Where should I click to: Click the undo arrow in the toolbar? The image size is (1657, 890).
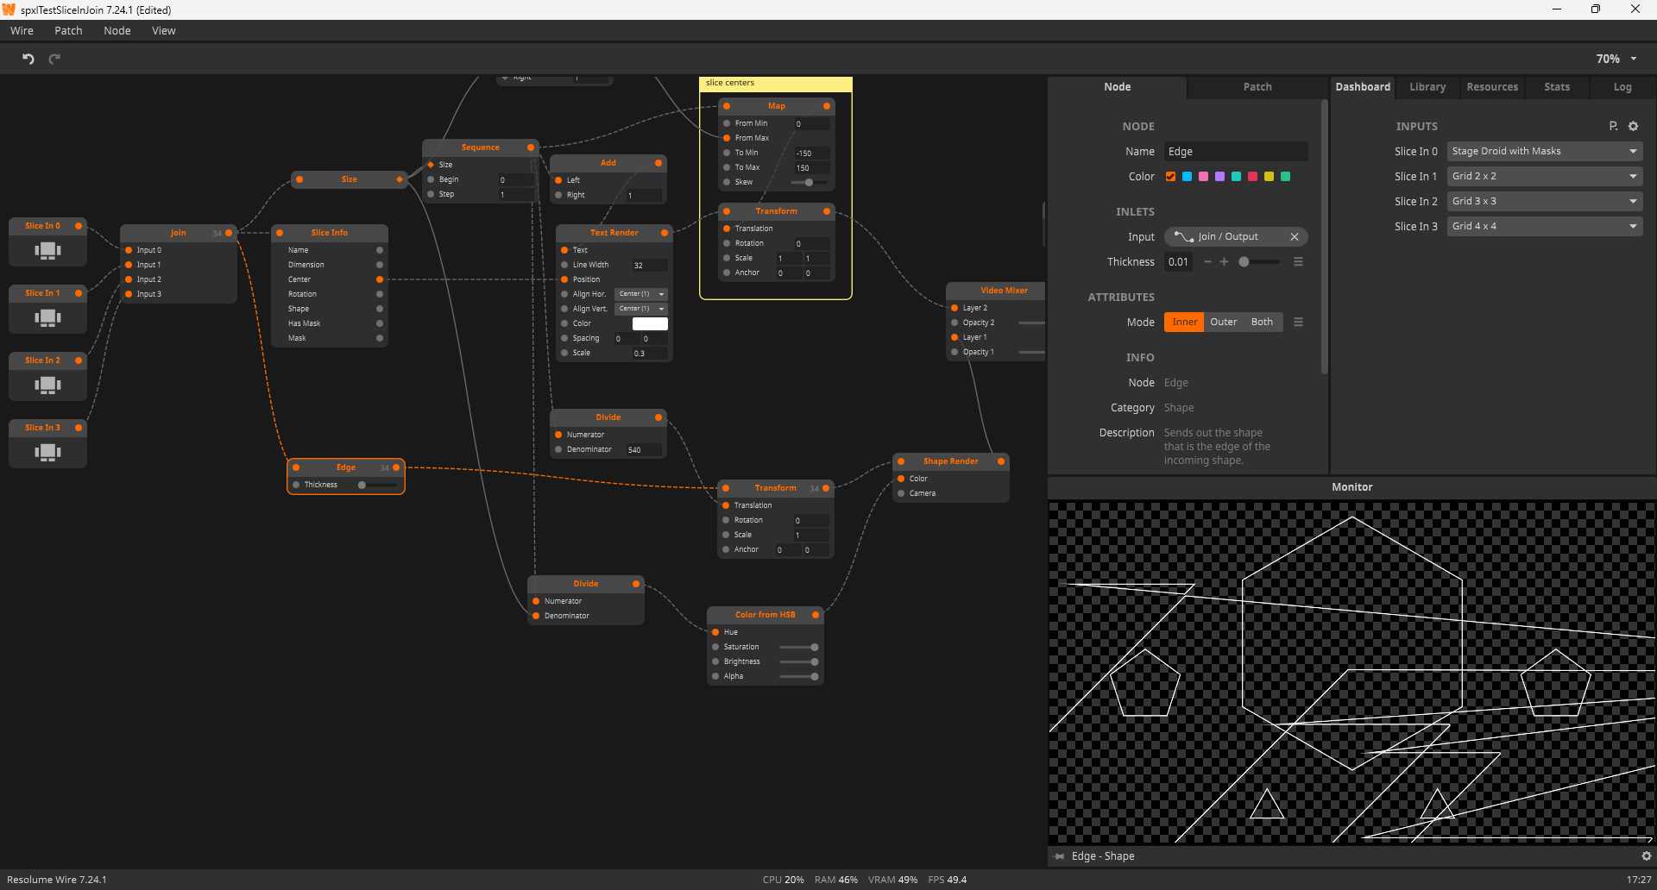click(28, 59)
